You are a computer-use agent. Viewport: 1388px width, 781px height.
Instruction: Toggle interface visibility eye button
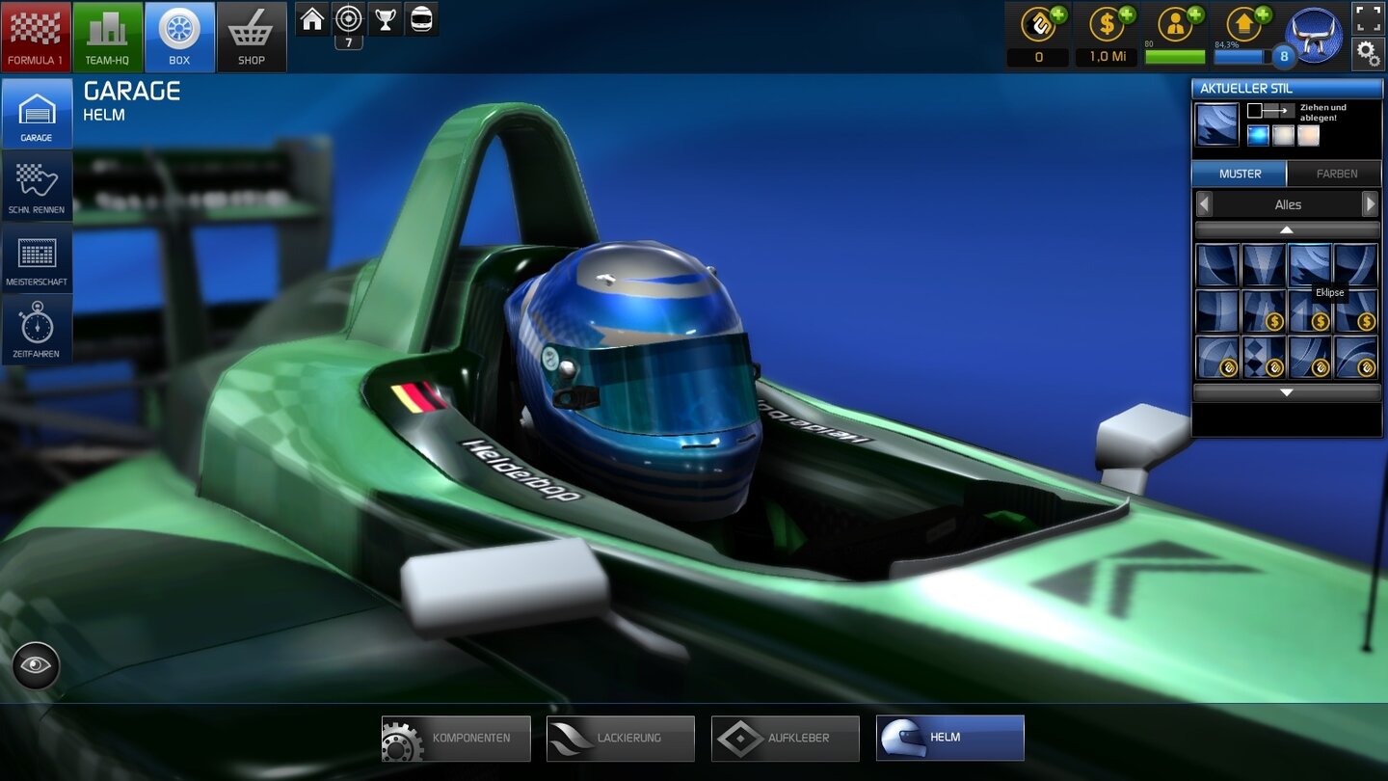(x=36, y=665)
